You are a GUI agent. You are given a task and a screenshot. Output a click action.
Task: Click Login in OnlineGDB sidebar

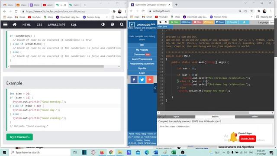pyautogui.click(x=142, y=73)
